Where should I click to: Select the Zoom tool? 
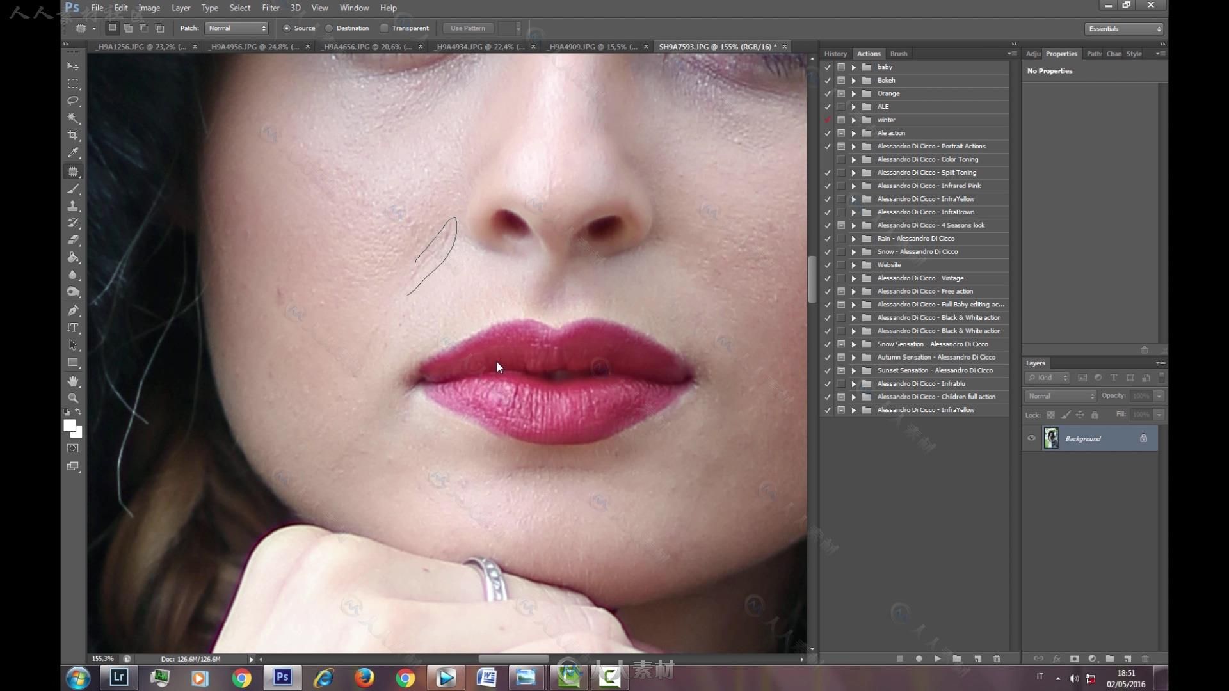73,399
